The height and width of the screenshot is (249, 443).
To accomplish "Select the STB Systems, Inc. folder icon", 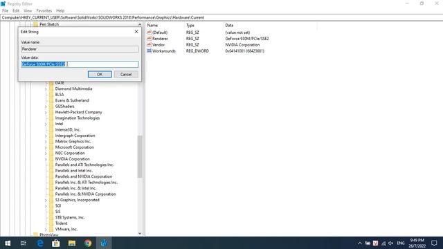I will pos(51,218).
